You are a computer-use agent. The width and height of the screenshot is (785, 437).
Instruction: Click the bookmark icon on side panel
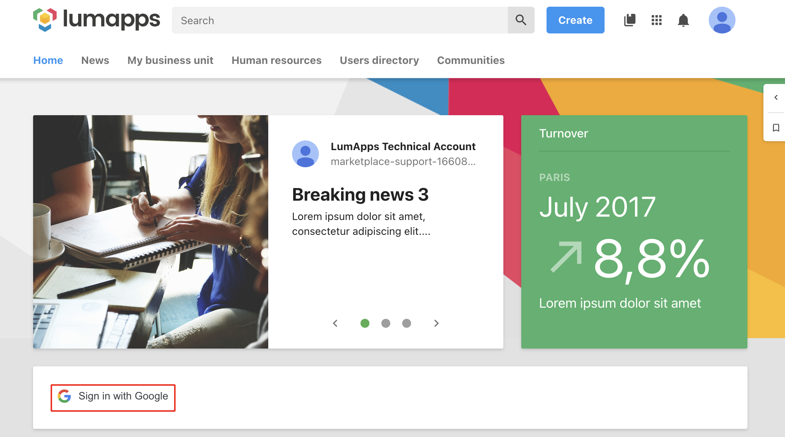[x=776, y=128]
